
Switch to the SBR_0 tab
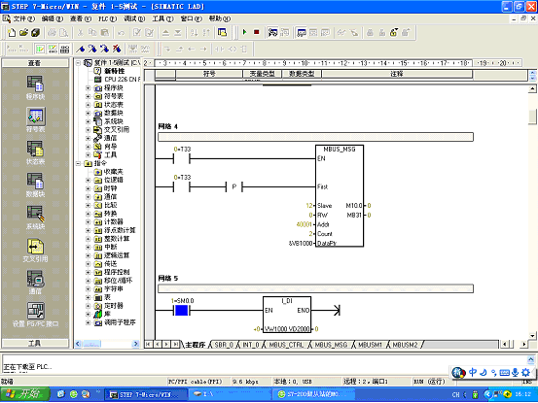(224, 345)
